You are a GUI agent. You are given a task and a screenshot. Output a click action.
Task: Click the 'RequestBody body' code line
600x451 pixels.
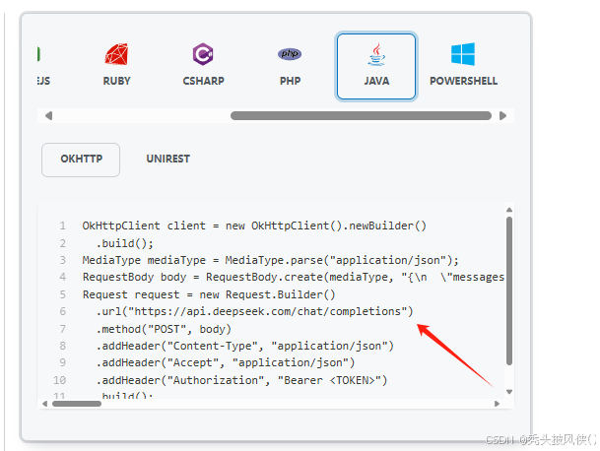pos(294,278)
